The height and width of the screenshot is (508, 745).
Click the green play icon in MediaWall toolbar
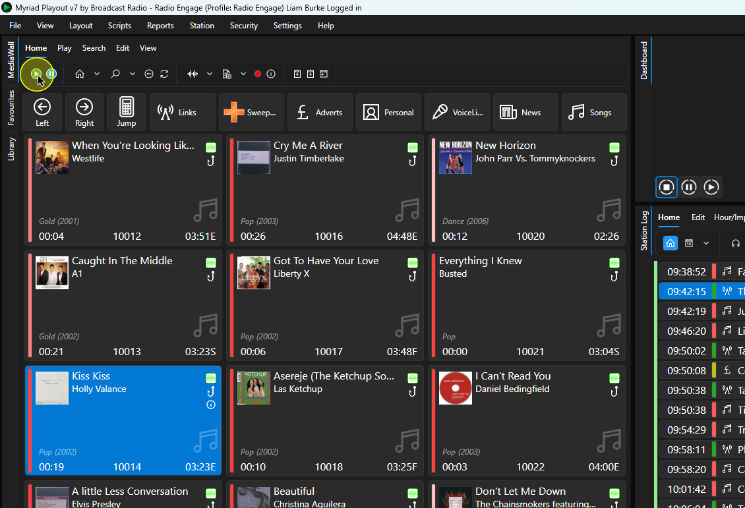(x=36, y=74)
